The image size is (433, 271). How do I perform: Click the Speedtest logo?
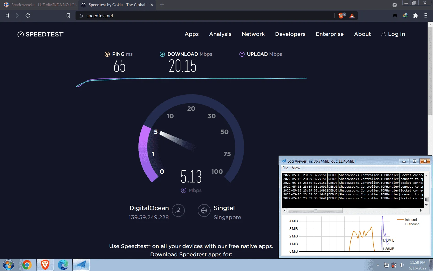pos(40,34)
